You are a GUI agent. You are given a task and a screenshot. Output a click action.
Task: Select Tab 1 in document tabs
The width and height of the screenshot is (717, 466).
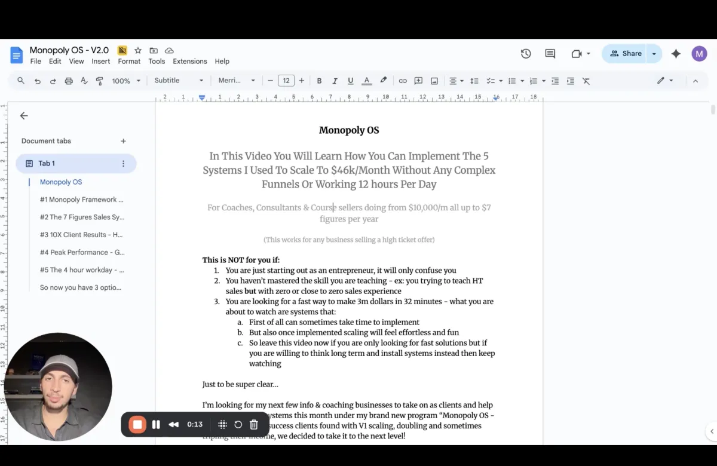(76, 163)
